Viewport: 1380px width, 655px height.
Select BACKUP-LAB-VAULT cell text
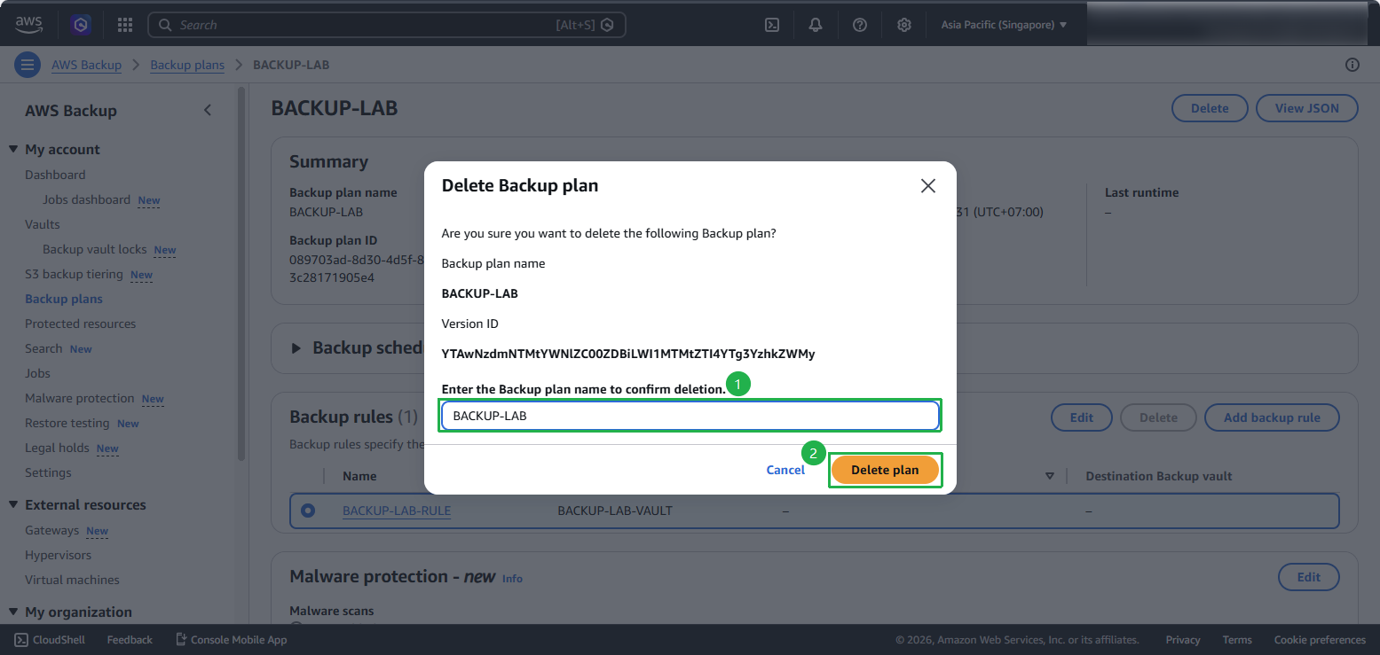point(615,511)
